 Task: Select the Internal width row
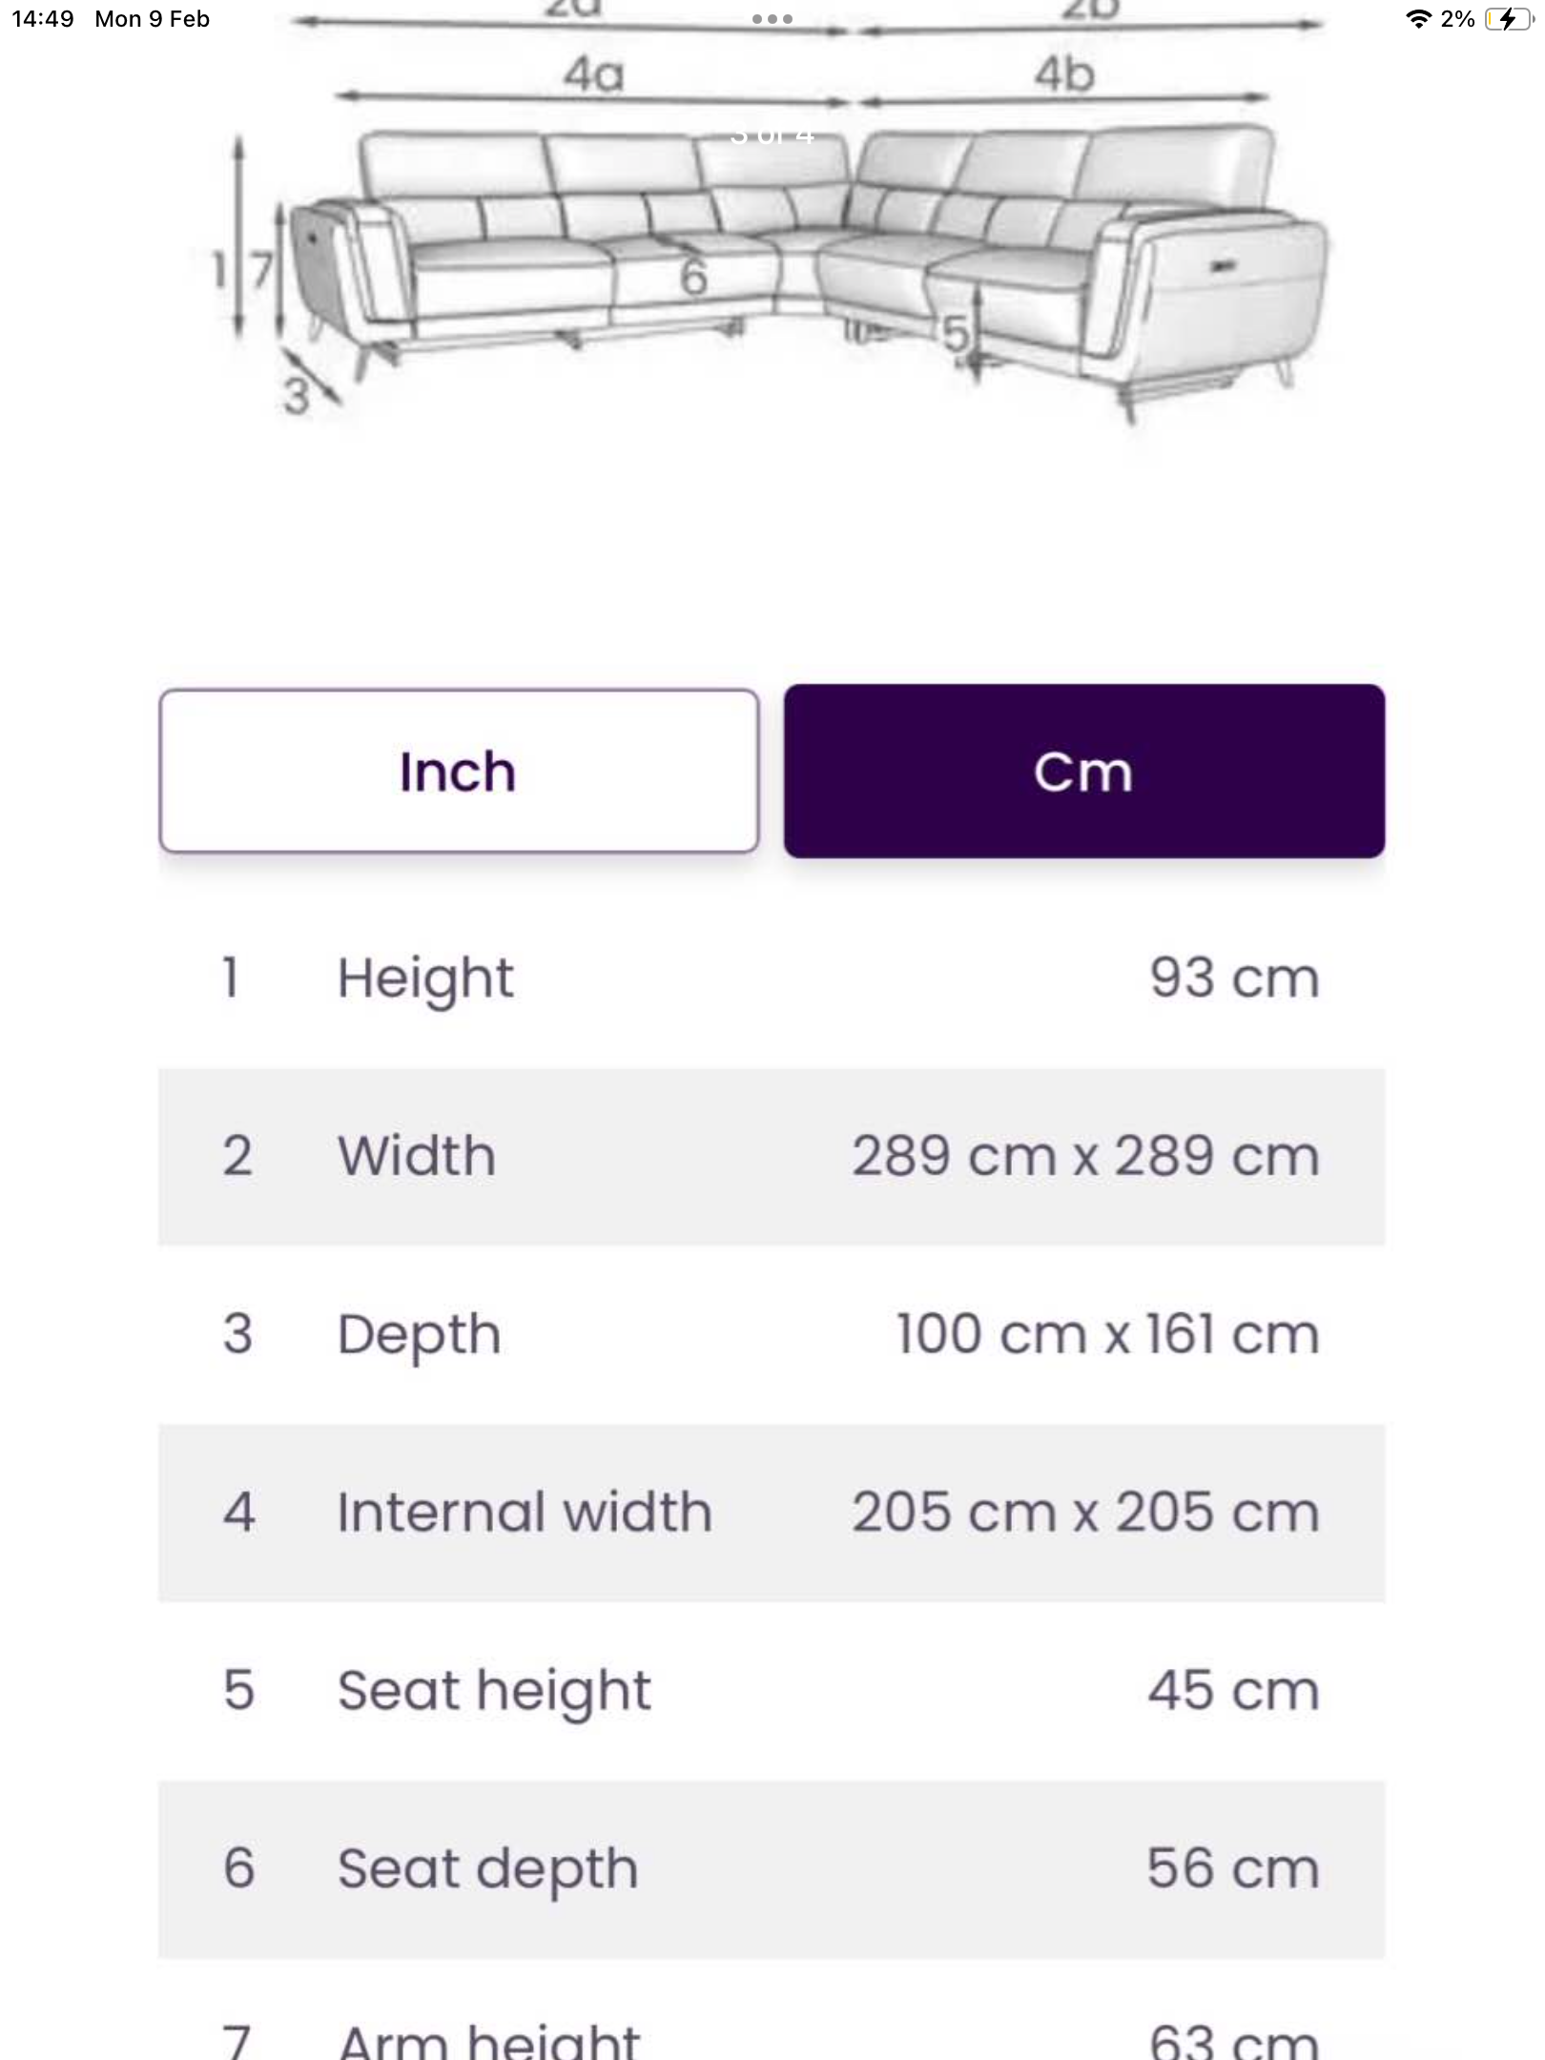tap(771, 1513)
